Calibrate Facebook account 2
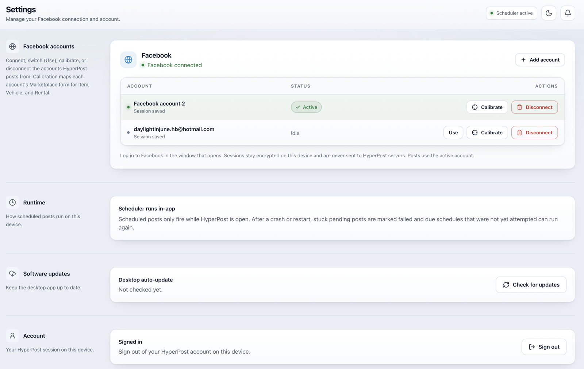 coord(487,107)
